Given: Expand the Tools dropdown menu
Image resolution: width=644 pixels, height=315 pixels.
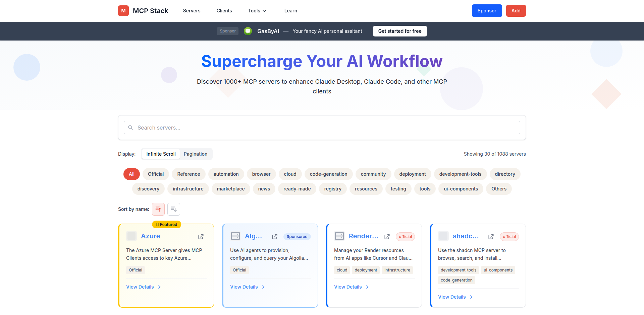Looking at the screenshot, I should tap(257, 11).
